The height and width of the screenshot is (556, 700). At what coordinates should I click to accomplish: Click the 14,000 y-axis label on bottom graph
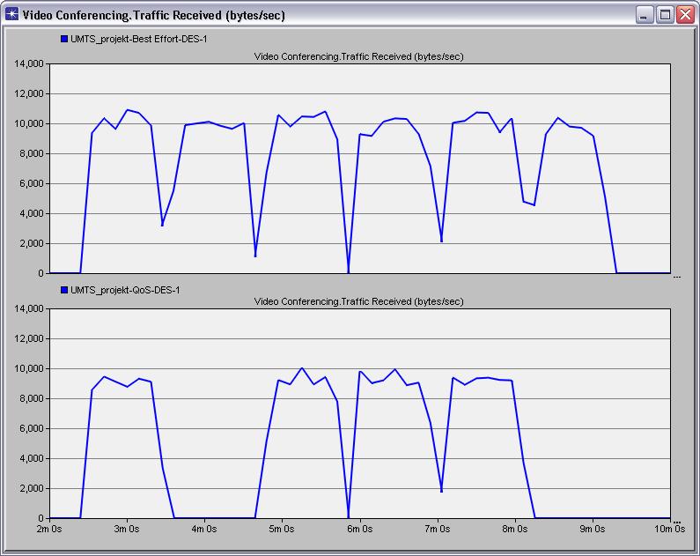click(29, 308)
